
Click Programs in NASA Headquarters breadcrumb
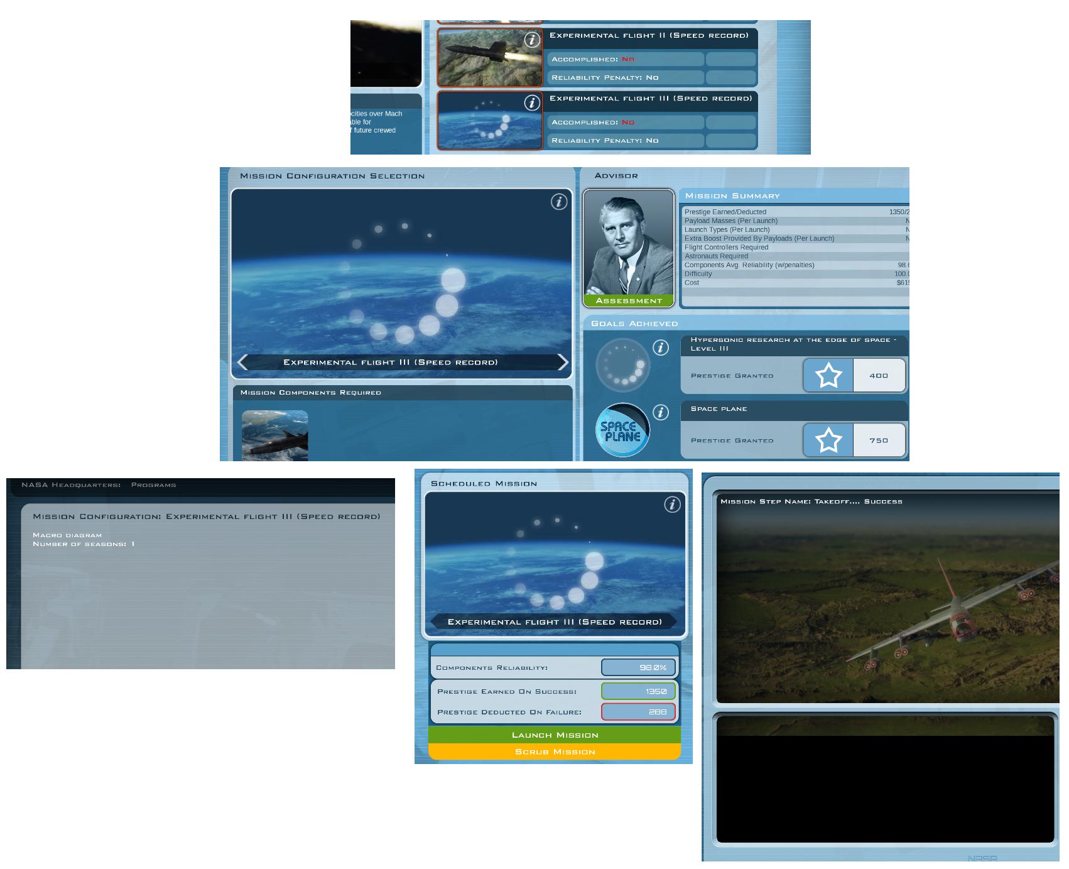(x=153, y=485)
